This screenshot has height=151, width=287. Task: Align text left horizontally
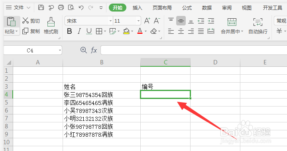(171, 31)
